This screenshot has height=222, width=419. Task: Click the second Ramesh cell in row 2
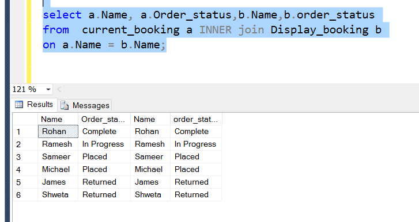click(150, 144)
